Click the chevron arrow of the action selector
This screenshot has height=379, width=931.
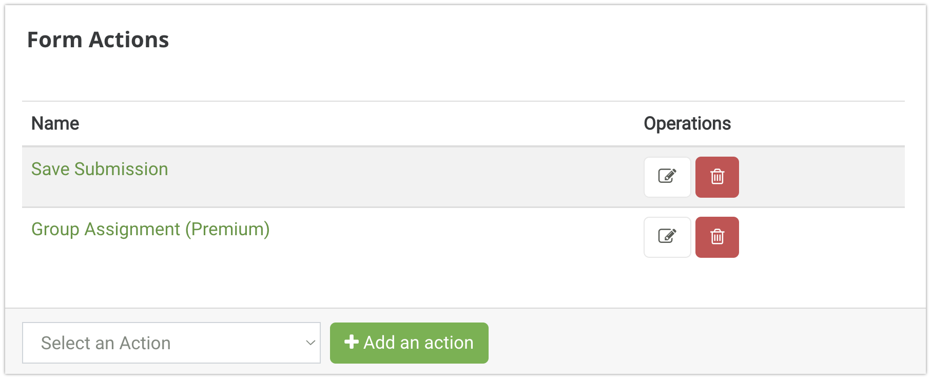pos(310,343)
